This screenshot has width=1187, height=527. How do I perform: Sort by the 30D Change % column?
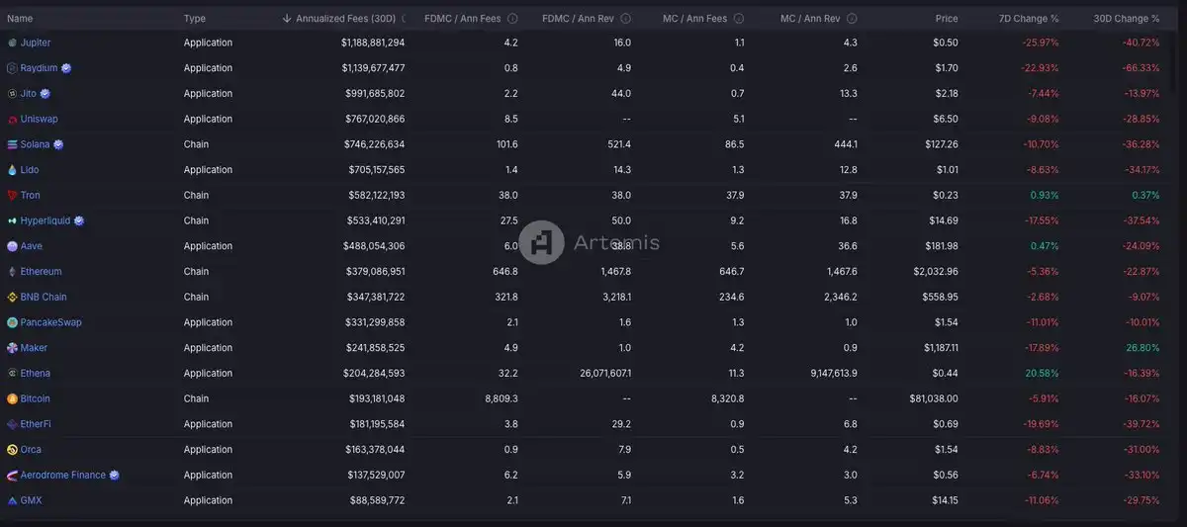tap(1126, 19)
